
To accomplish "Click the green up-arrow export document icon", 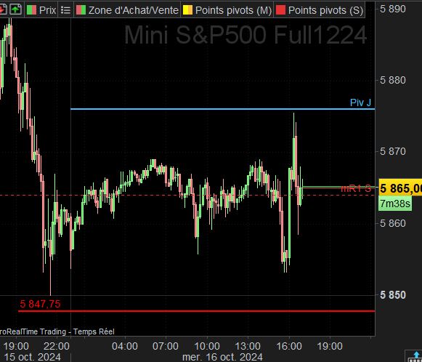I will point(15,9).
